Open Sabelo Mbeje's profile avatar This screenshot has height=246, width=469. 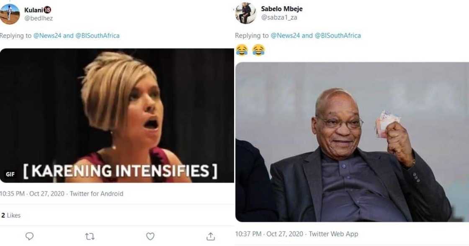[245, 13]
